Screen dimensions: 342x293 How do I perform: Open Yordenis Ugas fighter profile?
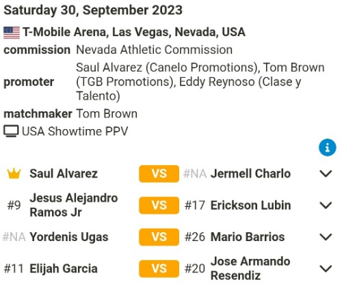click(x=69, y=237)
